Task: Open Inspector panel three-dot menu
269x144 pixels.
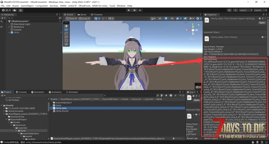Action: 267,15
